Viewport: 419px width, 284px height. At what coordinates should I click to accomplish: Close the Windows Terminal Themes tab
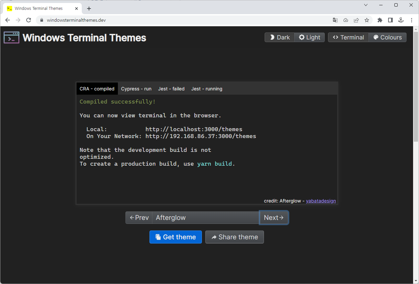(77, 9)
